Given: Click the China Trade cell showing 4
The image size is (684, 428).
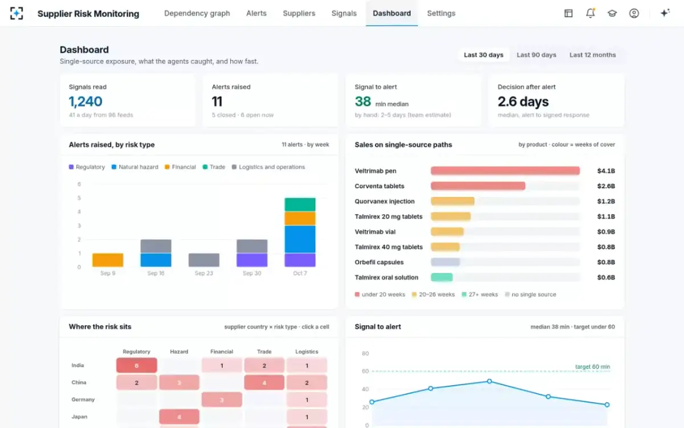Looking at the screenshot, I should tap(264, 382).
